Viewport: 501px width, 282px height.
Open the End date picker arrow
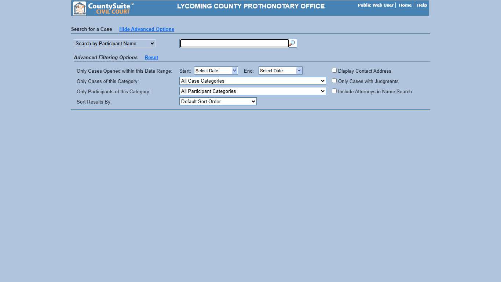point(299,70)
